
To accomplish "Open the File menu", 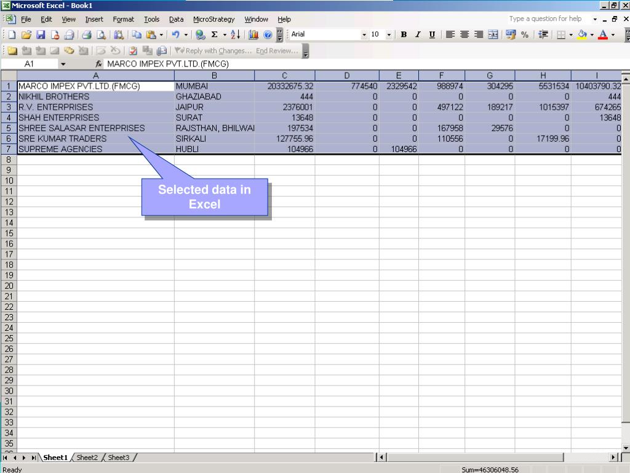I will point(26,19).
